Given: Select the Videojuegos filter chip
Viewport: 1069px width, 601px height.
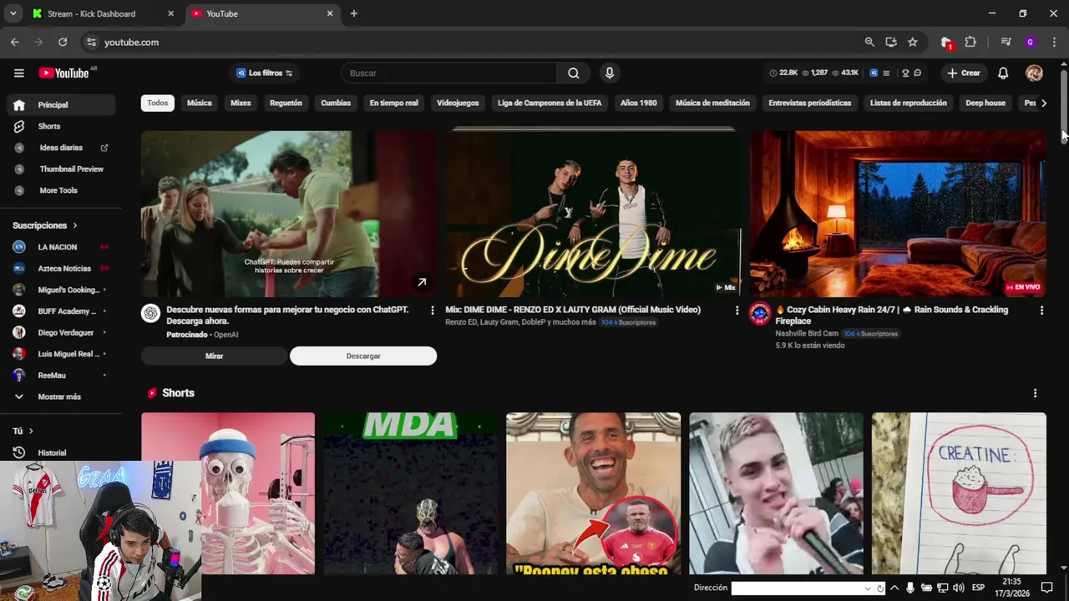Looking at the screenshot, I should pos(458,103).
